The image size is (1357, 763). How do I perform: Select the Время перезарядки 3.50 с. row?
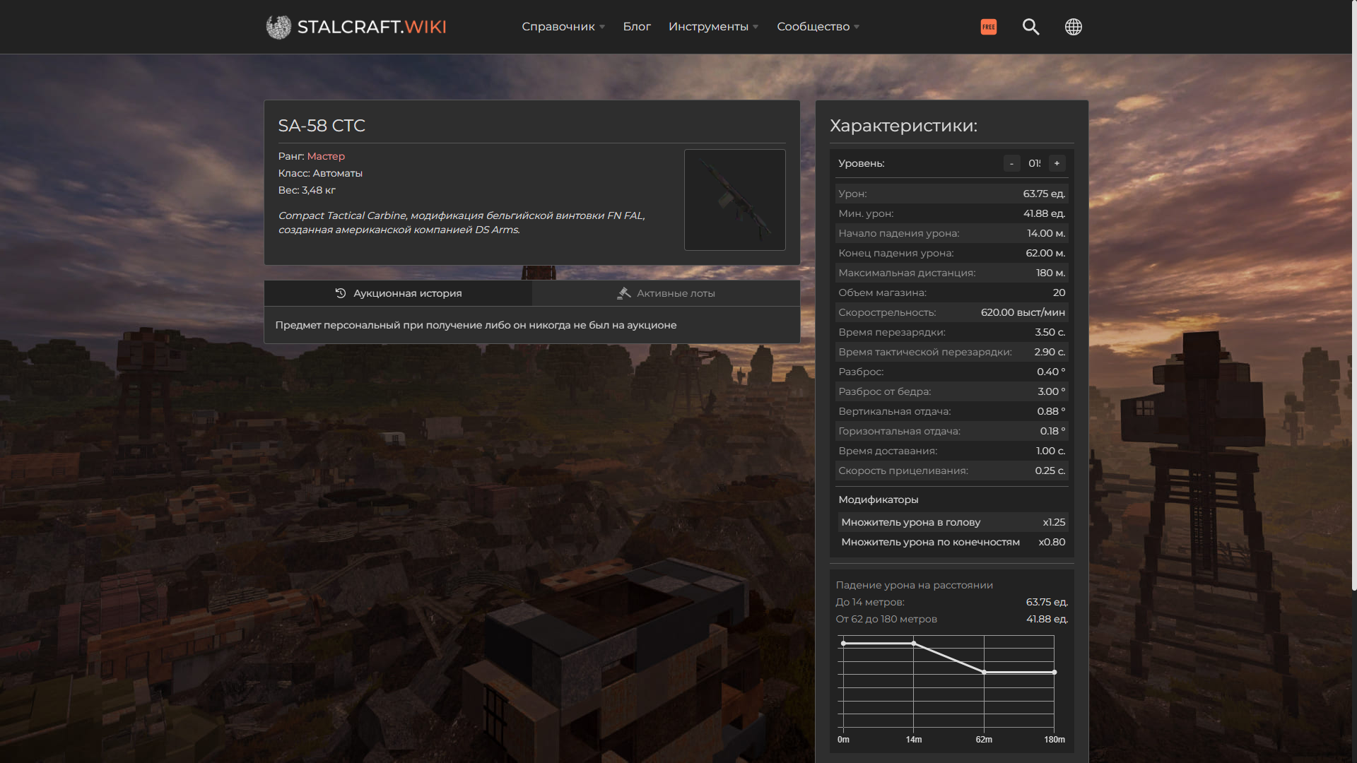[x=952, y=332]
